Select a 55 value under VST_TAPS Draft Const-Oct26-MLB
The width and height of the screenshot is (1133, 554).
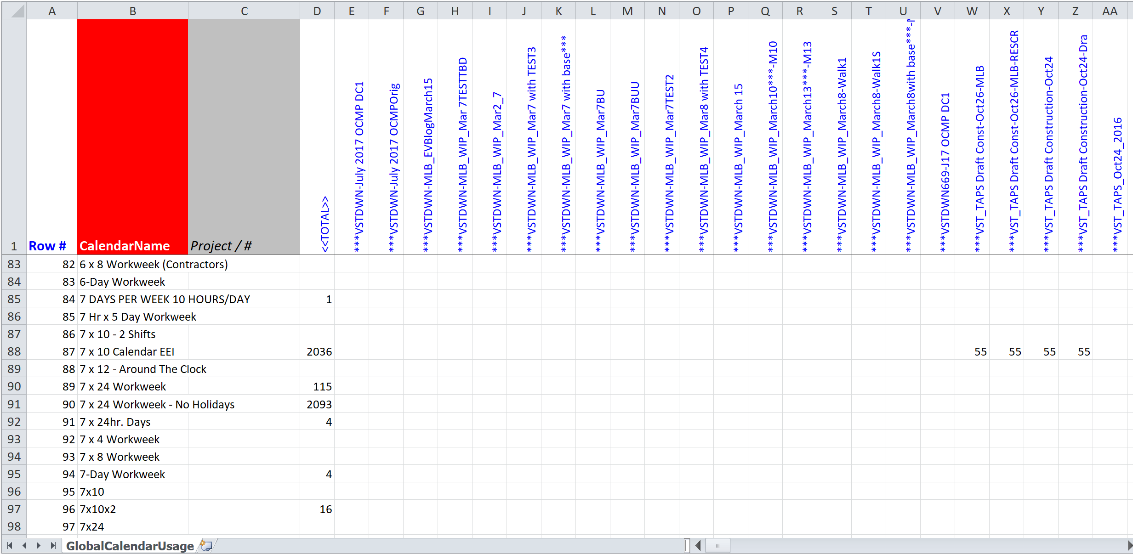[x=980, y=351]
